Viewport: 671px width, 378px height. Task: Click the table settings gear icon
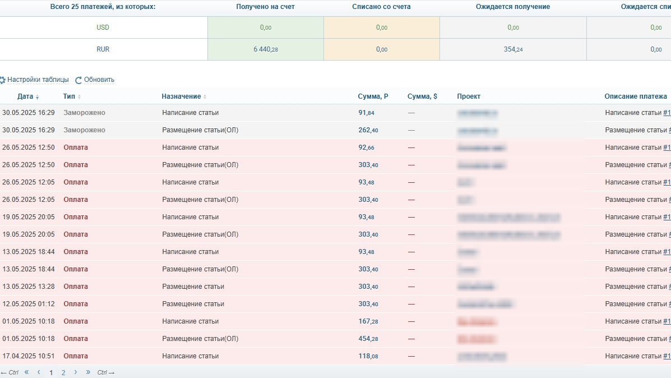tap(2, 80)
